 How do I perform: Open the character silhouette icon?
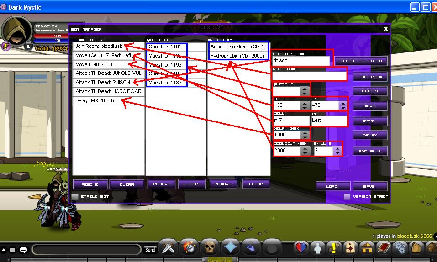coord(317,247)
